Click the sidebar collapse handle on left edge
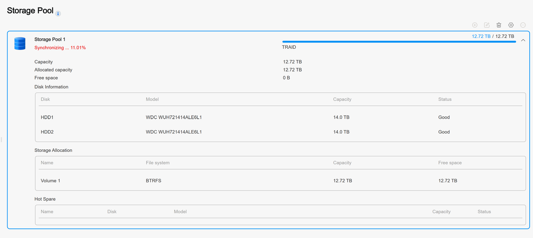The width and height of the screenshot is (533, 238). tap(1, 139)
